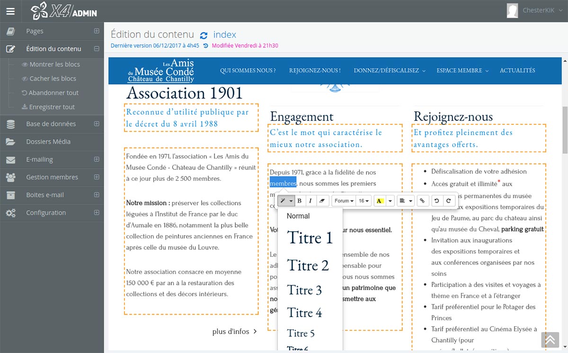Apply the Titre 3 style
The width and height of the screenshot is (568, 353).
pyautogui.click(x=310, y=290)
